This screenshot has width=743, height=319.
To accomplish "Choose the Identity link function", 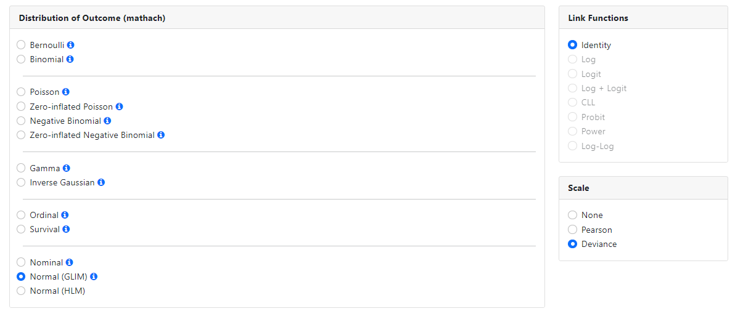I will pos(573,45).
